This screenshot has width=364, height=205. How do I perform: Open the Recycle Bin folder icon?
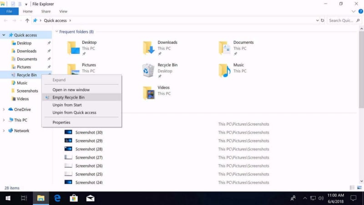tap(148, 70)
